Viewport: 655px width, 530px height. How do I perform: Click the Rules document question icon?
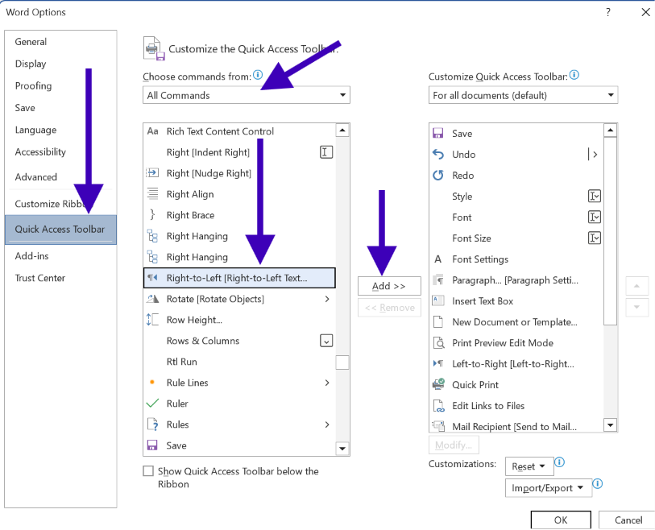(153, 424)
